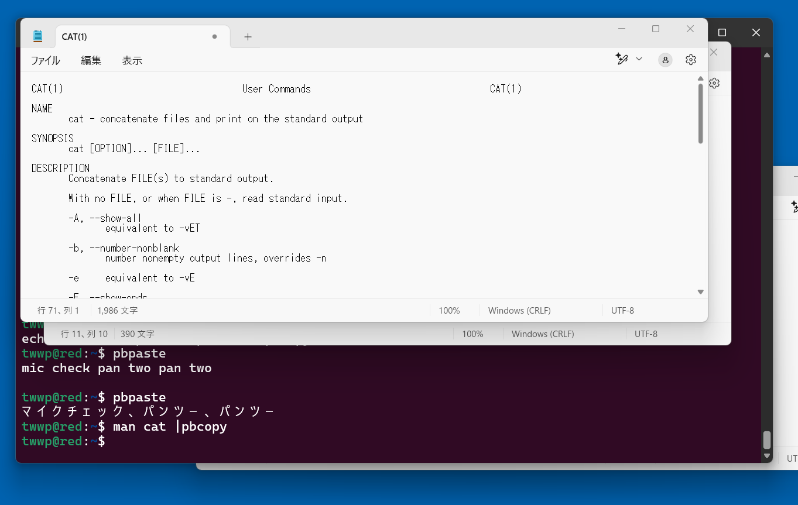Close the terminal window
The image size is (798, 505).
pos(756,33)
